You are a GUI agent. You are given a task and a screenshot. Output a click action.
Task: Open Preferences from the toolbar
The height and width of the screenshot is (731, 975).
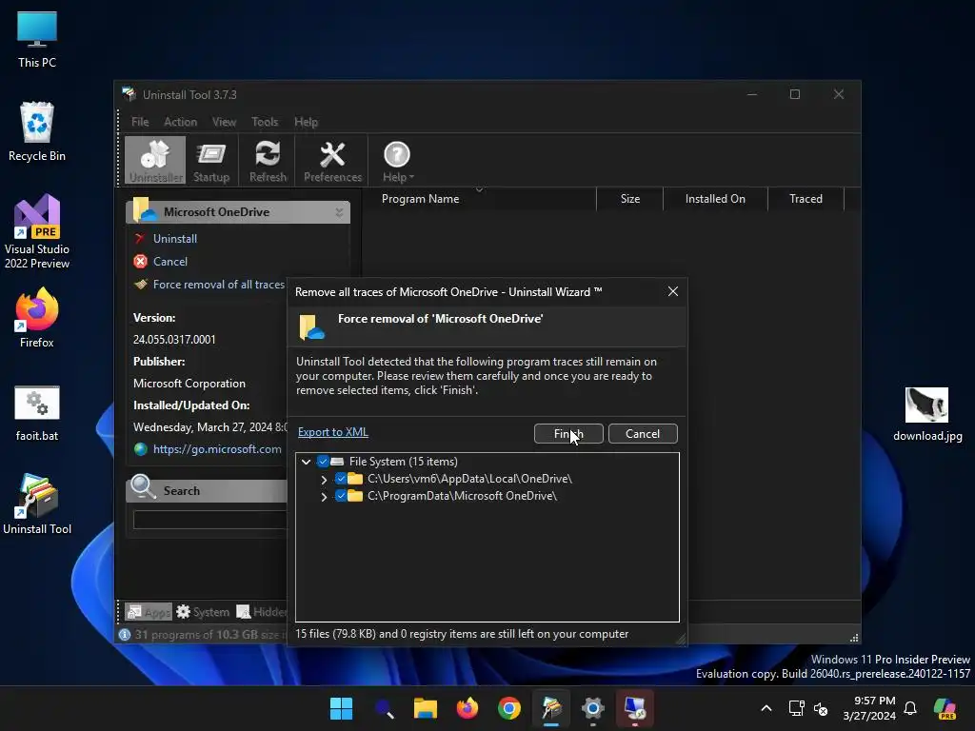332,161
